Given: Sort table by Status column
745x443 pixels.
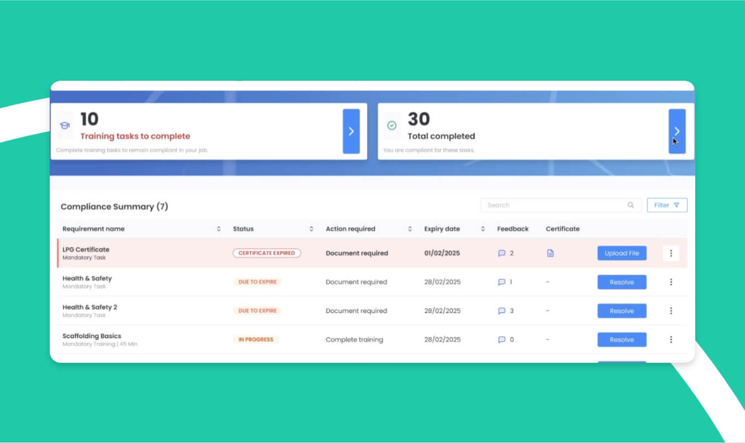Looking at the screenshot, I should pyautogui.click(x=311, y=229).
